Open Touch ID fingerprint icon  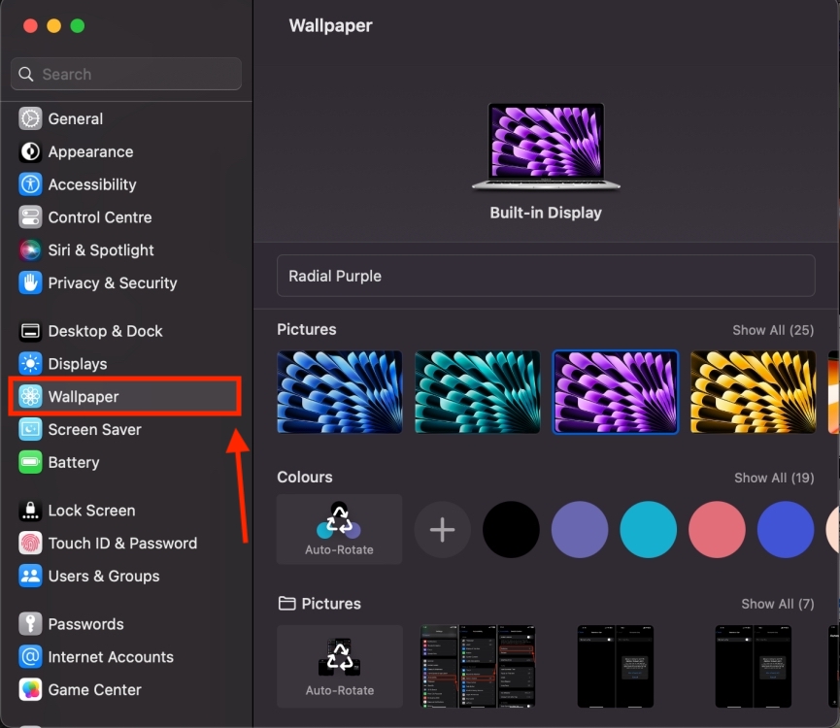pos(30,544)
